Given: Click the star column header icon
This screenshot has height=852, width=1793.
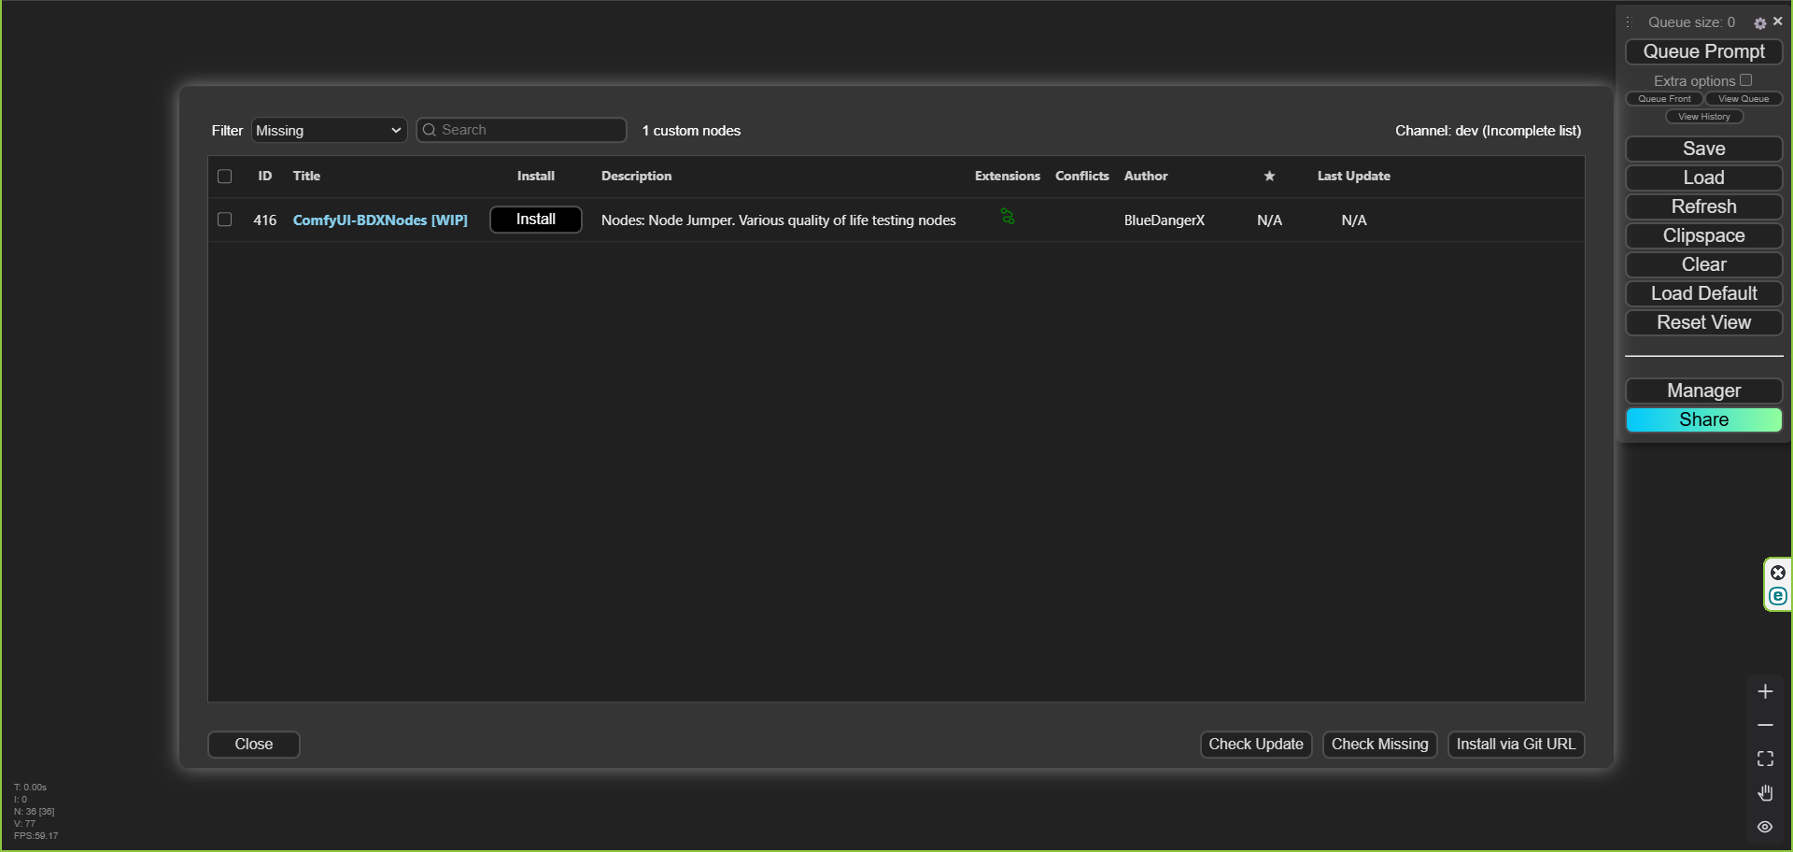Looking at the screenshot, I should click(1269, 177).
